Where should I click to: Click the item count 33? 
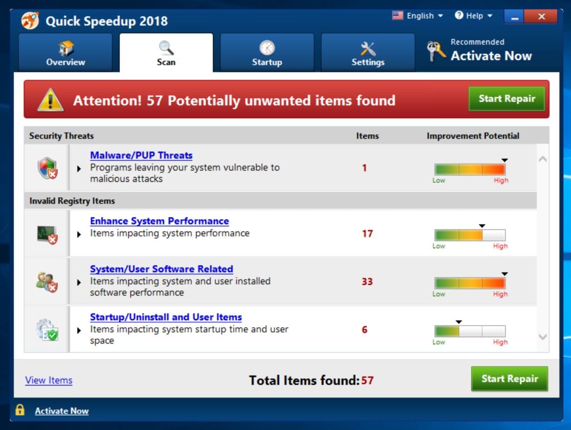coord(367,282)
